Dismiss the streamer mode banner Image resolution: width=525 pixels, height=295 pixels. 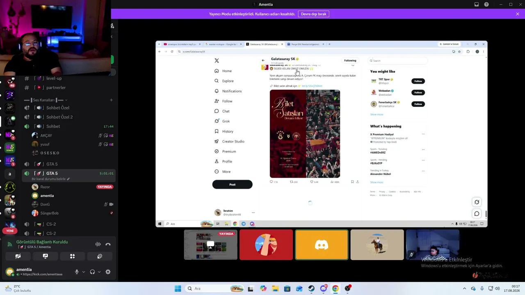pos(518,14)
